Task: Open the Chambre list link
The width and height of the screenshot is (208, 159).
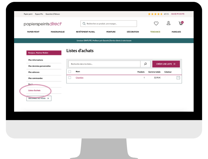Action: pyautogui.click(x=79, y=78)
